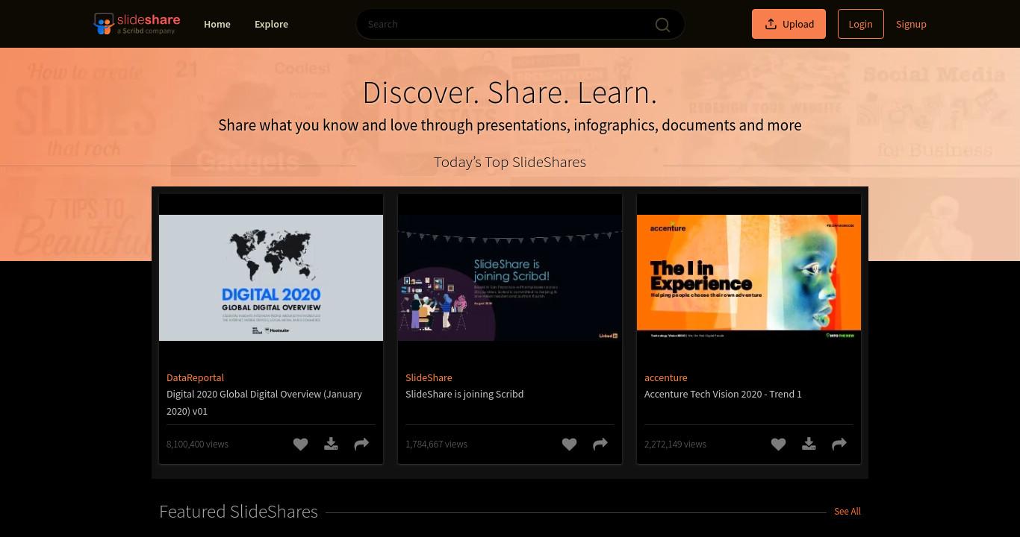This screenshot has width=1020, height=537.
Task: Select the 1,784,667 views text
Action: [436, 444]
